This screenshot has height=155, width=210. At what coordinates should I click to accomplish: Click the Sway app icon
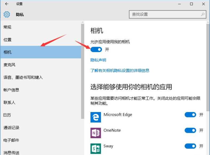96,149
